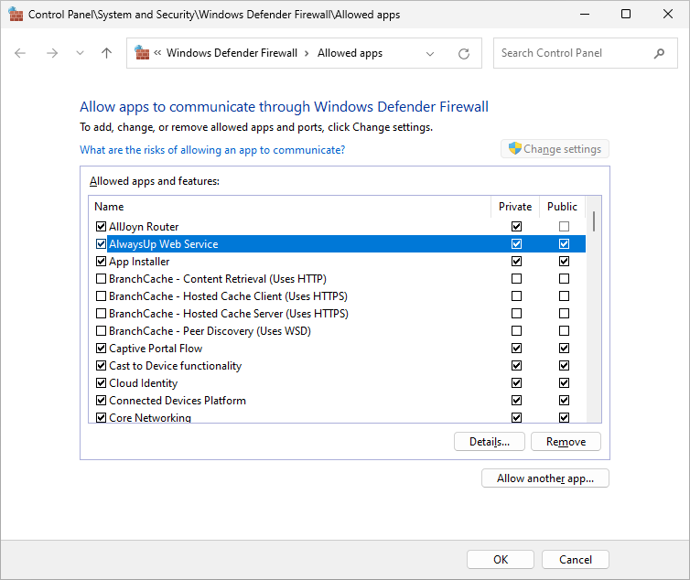Enable BranchCache Peer Discovery name checkbox
The height and width of the screenshot is (580, 690).
101,331
